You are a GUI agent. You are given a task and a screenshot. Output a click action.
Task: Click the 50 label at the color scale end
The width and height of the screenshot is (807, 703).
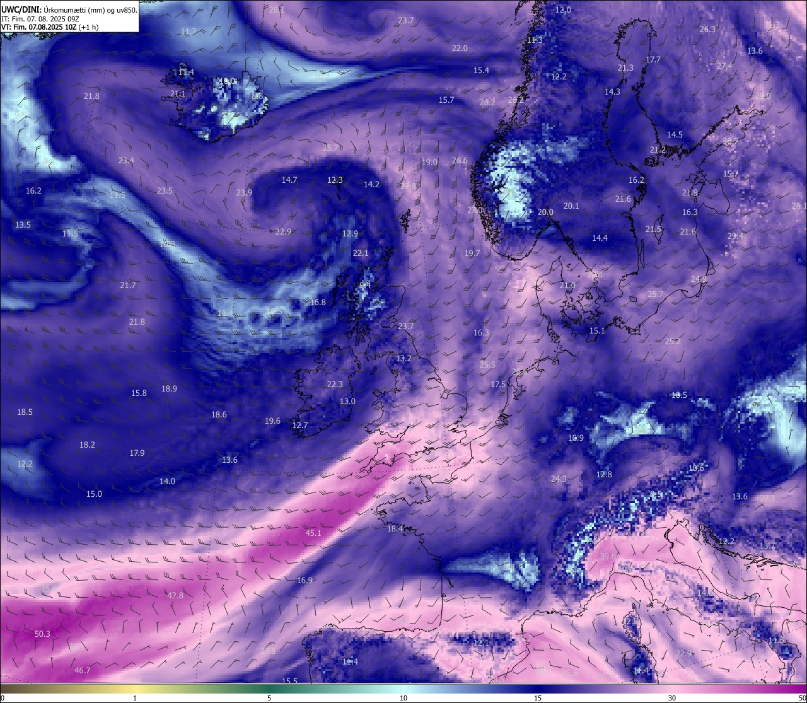tap(802, 698)
